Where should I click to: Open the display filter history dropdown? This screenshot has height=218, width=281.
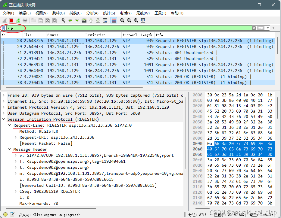(x=267, y=28)
